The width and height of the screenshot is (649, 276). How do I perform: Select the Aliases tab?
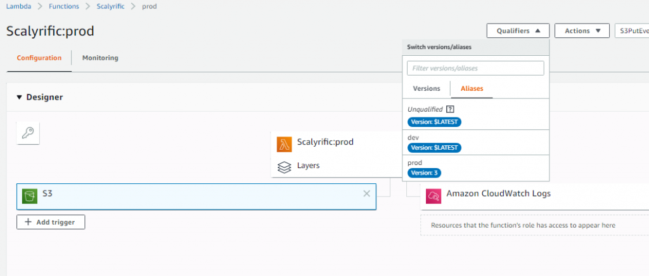tap(472, 89)
